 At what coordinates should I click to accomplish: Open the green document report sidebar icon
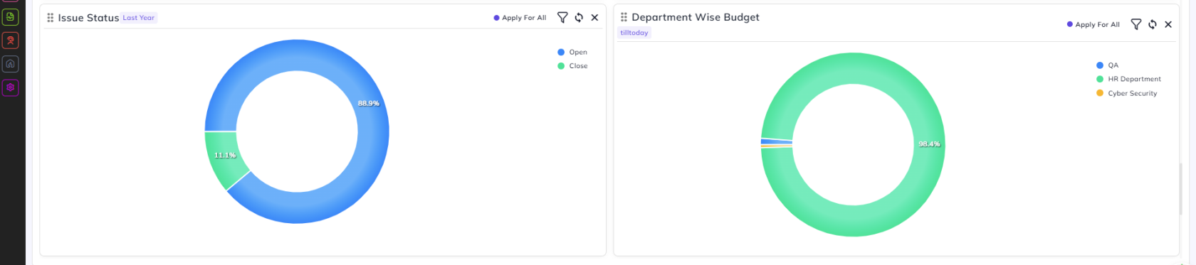pos(10,17)
